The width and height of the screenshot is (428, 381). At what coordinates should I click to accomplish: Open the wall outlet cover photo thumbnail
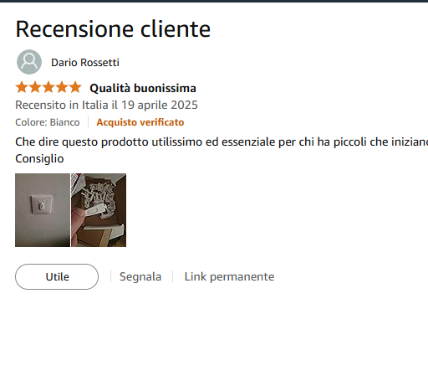(x=43, y=210)
